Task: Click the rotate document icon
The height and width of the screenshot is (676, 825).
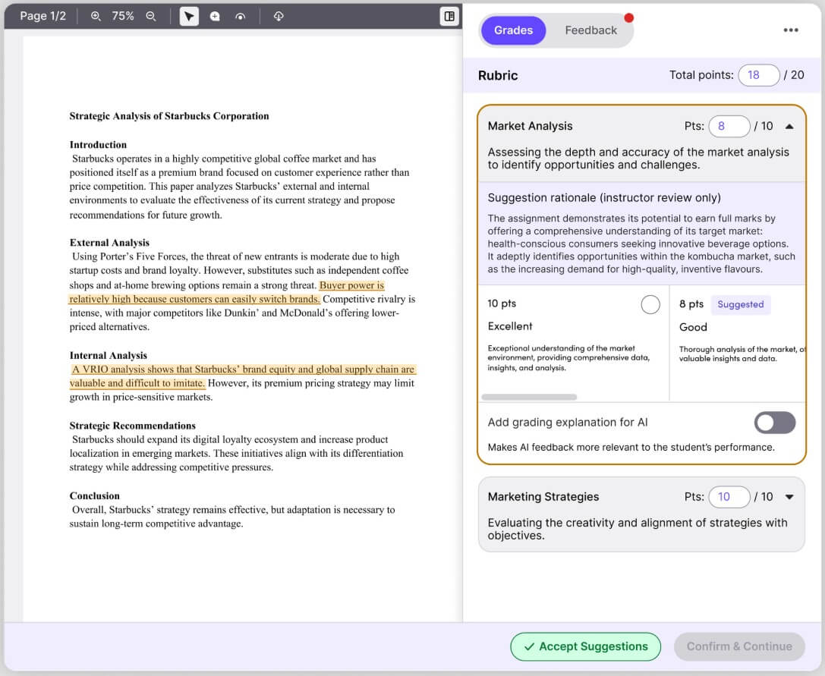Action: click(241, 16)
